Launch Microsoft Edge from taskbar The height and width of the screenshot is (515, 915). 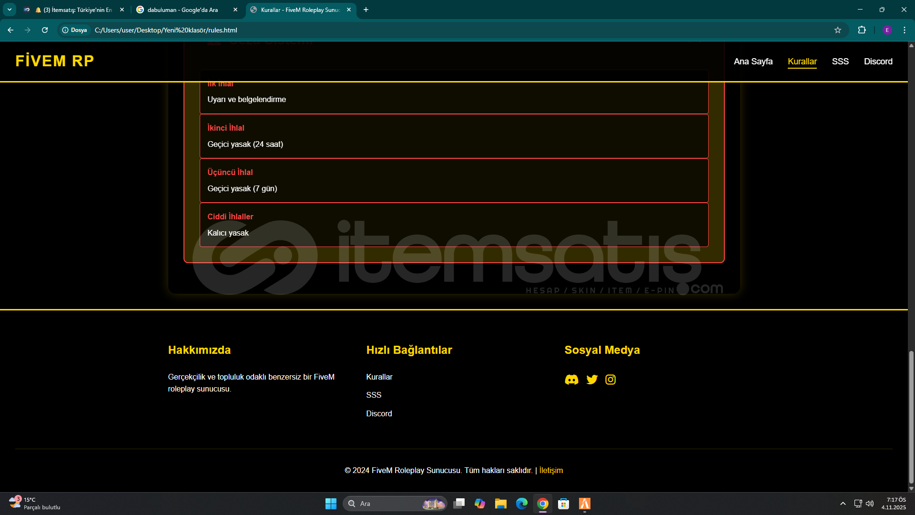click(x=522, y=504)
